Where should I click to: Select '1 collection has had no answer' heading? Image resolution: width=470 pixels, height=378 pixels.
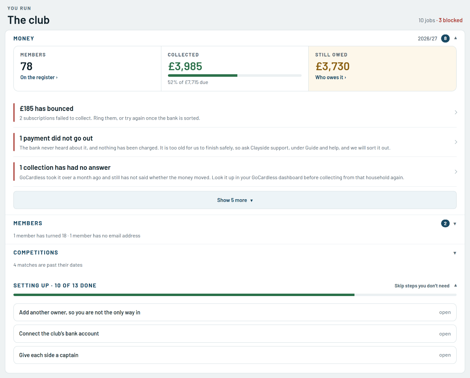click(x=65, y=167)
